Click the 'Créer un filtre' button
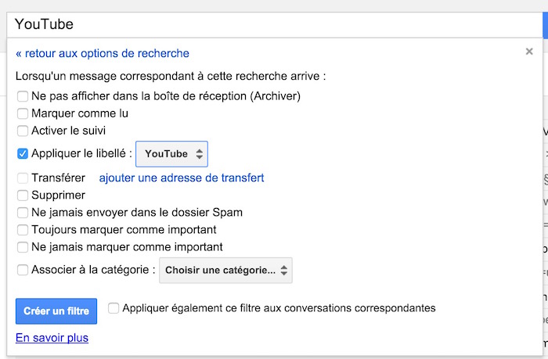 [56, 311]
